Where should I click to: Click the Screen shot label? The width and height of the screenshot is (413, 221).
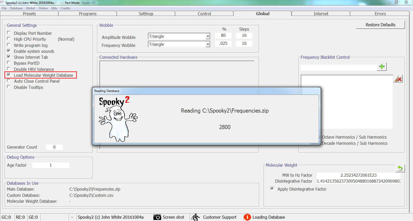coord(173,217)
